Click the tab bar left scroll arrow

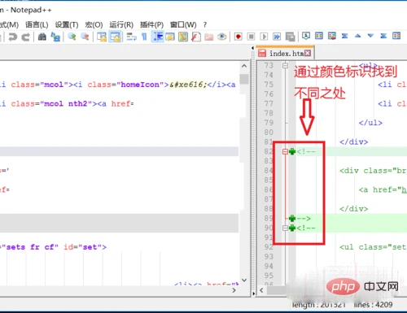[x=253, y=48]
